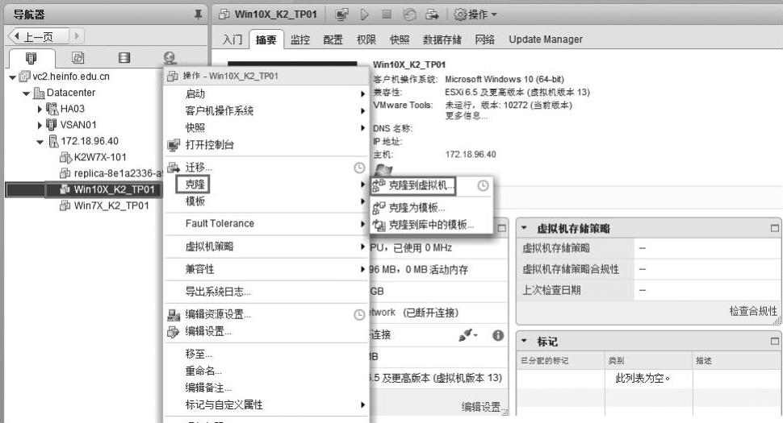Switch to the 数据存储 tab
783x423 pixels.
click(442, 39)
